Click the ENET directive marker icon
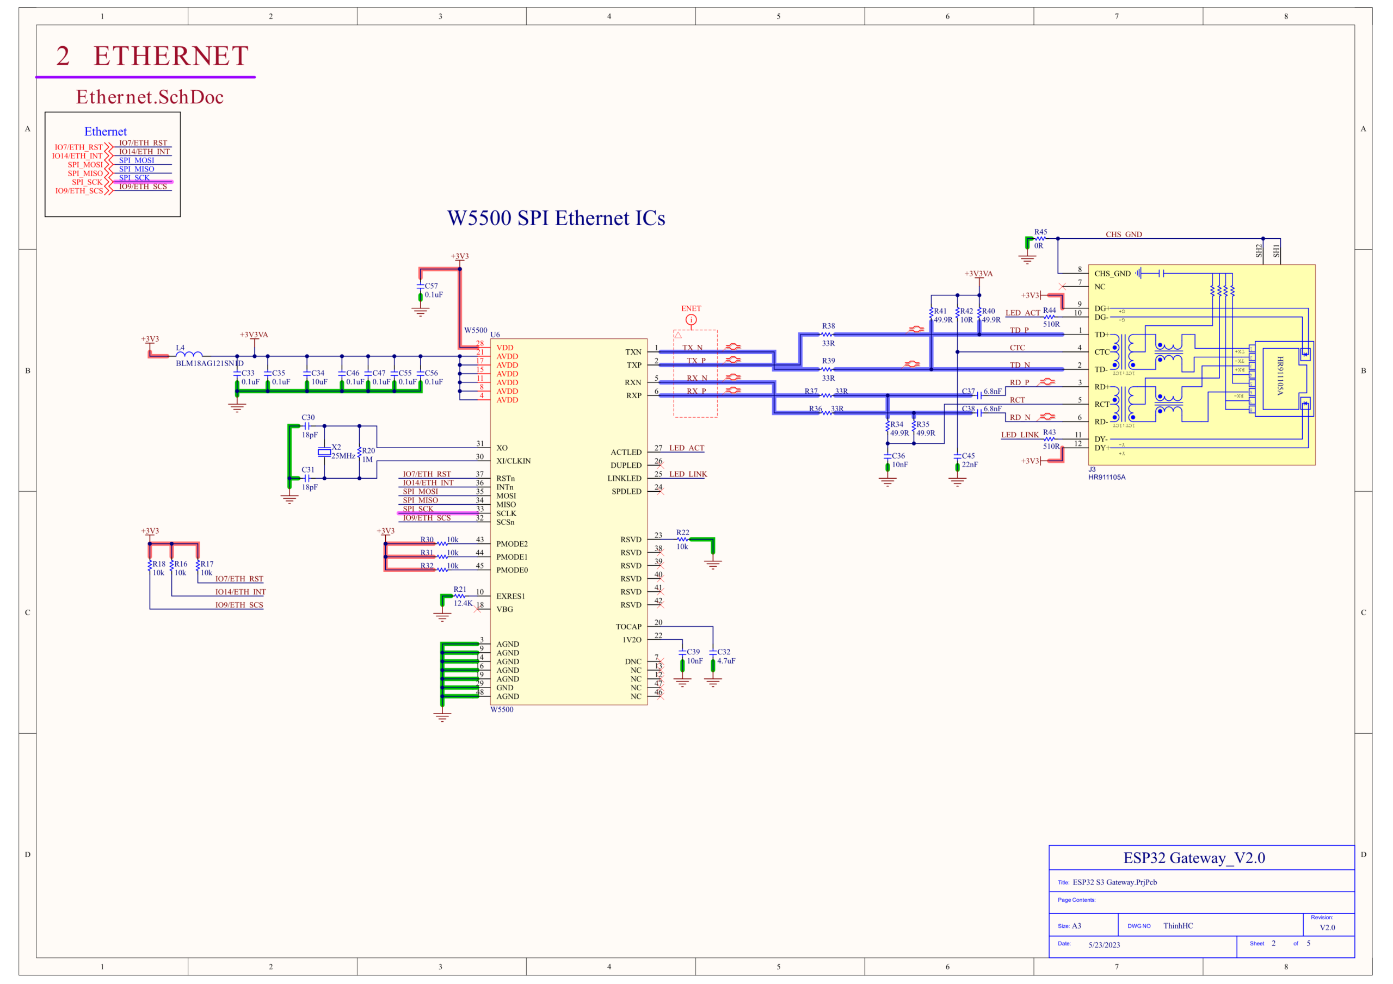Image resolution: width=1393 pixels, height=984 pixels. point(691,320)
